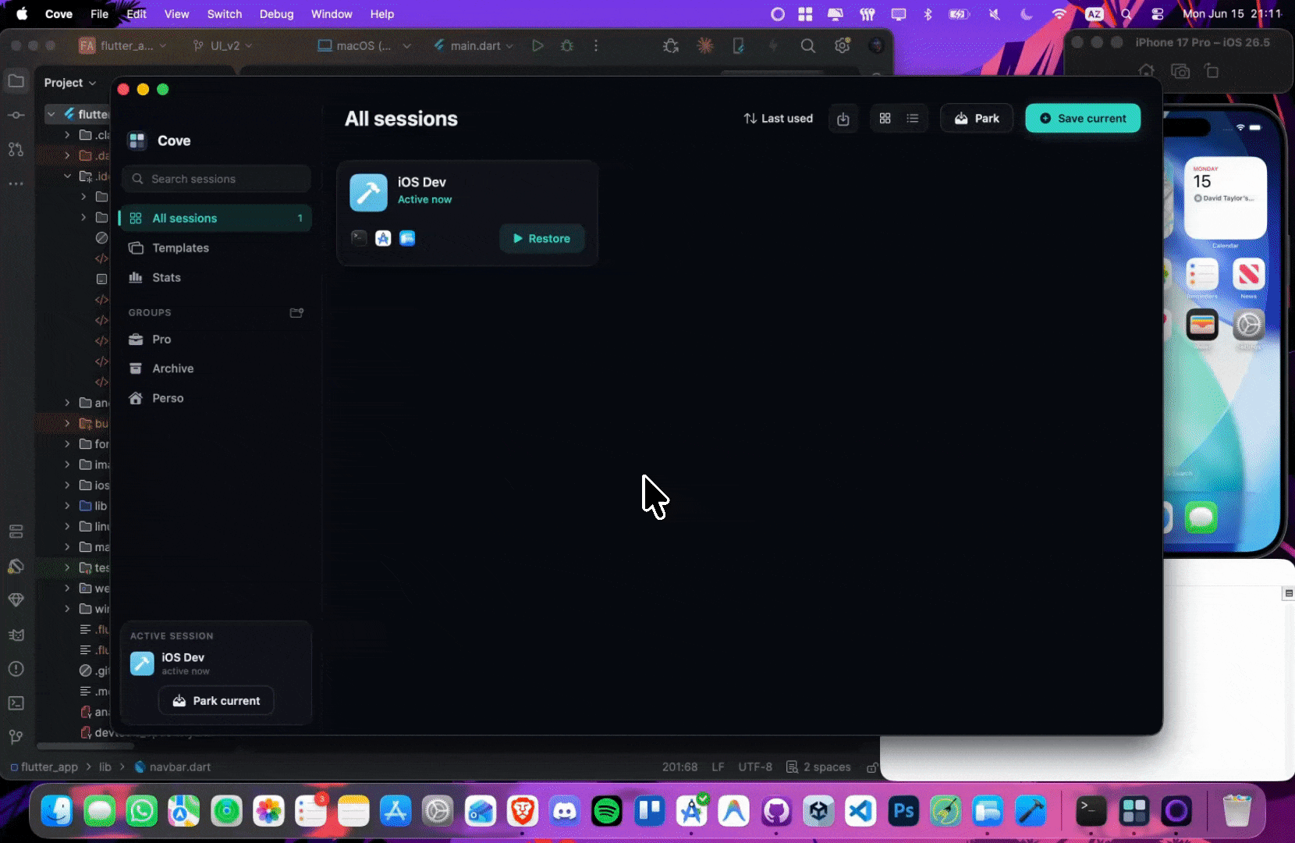Viewport: 1295px width, 843px height.
Task: Open Spotify from the dock
Action: point(607,812)
